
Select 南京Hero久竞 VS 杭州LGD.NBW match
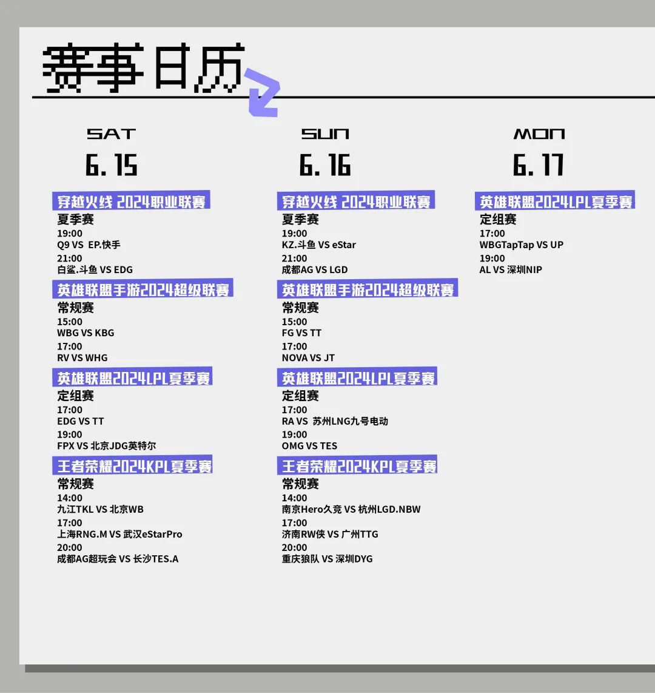point(351,509)
